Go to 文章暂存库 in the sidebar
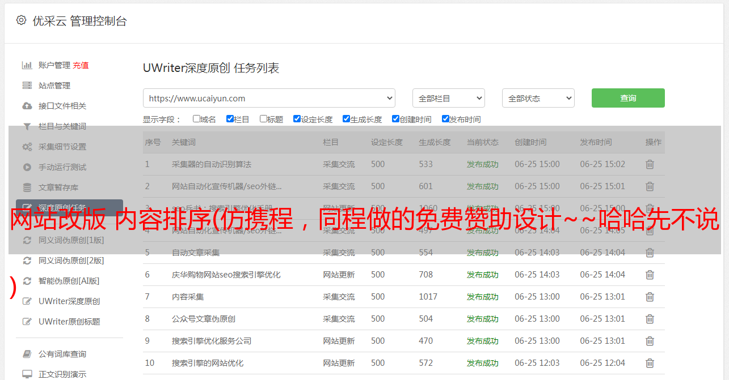The height and width of the screenshot is (380, 729). [x=58, y=187]
